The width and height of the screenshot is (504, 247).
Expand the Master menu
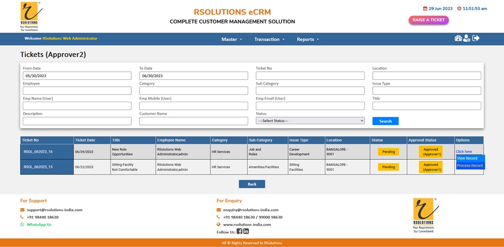[x=232, y=39]
